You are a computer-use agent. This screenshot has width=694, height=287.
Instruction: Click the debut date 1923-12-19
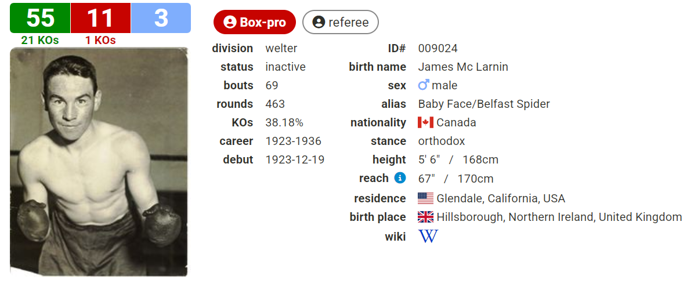pos(295,159)
